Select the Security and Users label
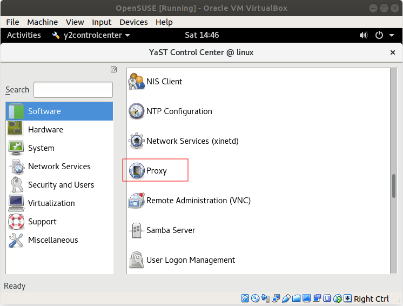The width and height of the screenshot is (403, 306). coord(61,185)
